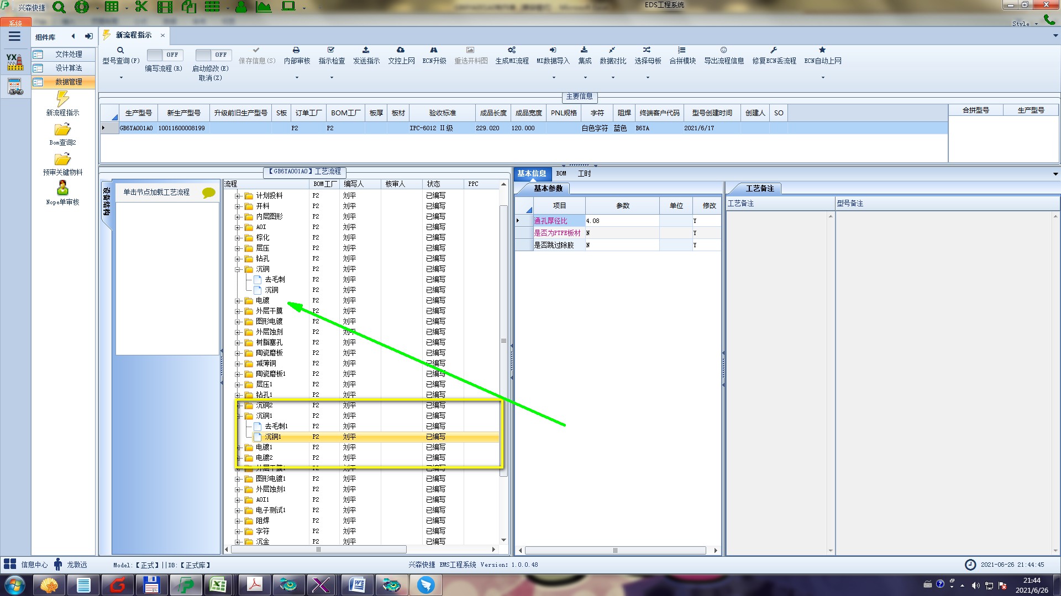Click the 通孔厚径比 parameter value field
1061x596 pixels.
coord(622,221)
